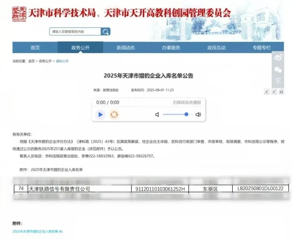Open the 首页 navigation tab

click(x=35, y=48)
